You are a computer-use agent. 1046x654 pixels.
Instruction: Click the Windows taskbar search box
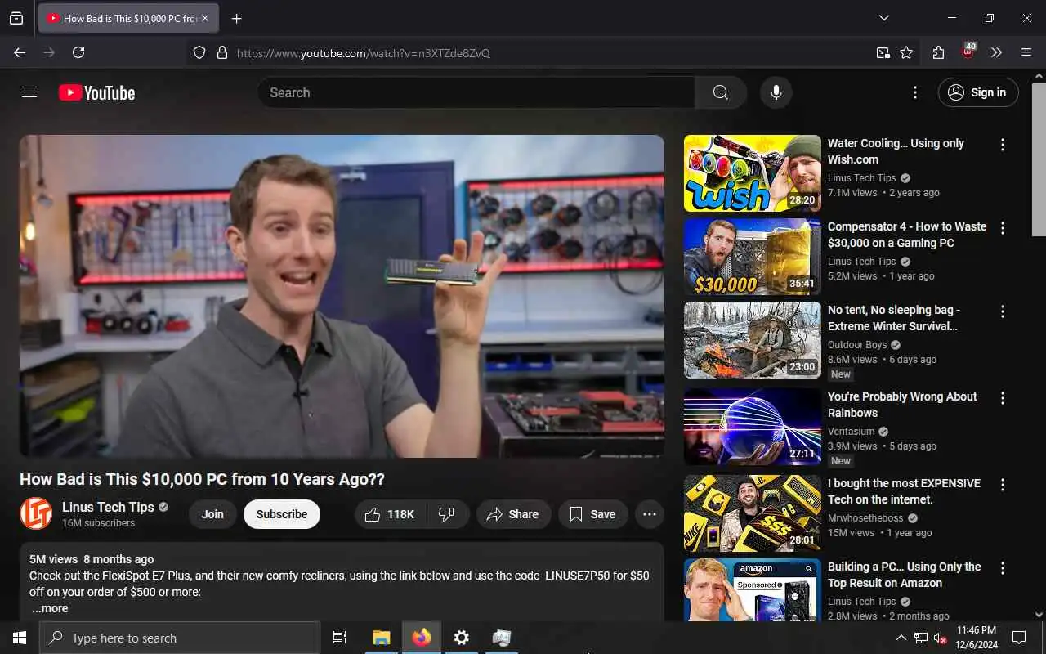180,638
